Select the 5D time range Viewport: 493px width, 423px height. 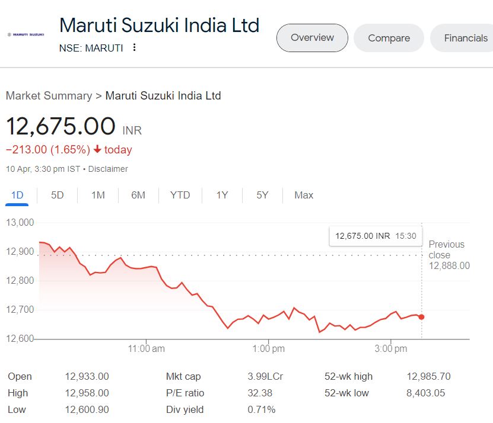click(x=58, y=195)
